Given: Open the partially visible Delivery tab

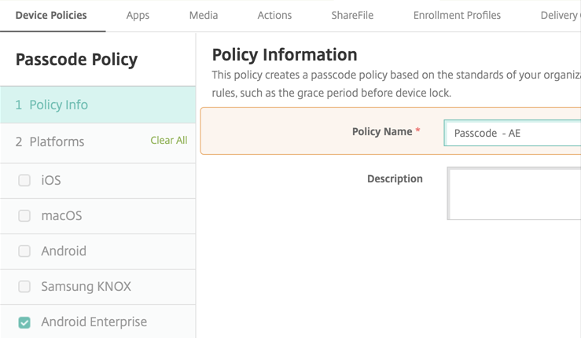Looking at the screenshot, I should pos(559,15).
